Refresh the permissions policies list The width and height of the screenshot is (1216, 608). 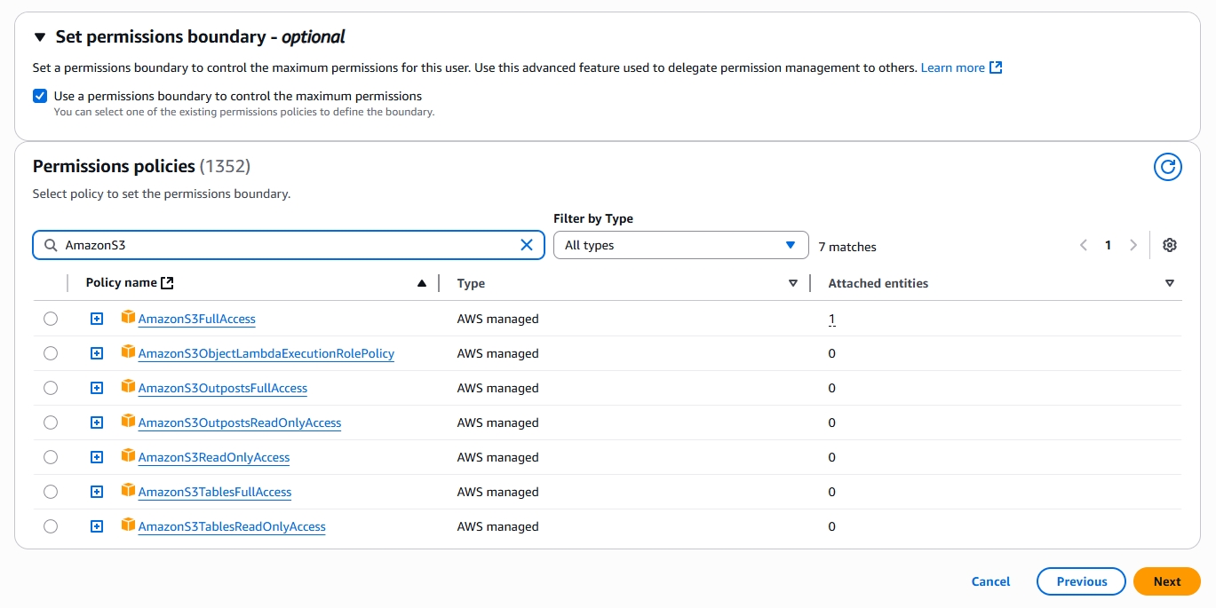click(1167, 167)
